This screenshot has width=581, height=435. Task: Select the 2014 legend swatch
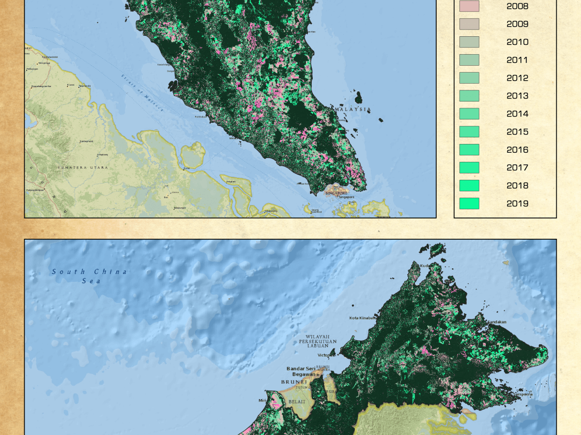coord(469,114)
